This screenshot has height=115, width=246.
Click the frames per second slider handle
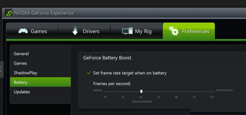click(x=141, y=91)
